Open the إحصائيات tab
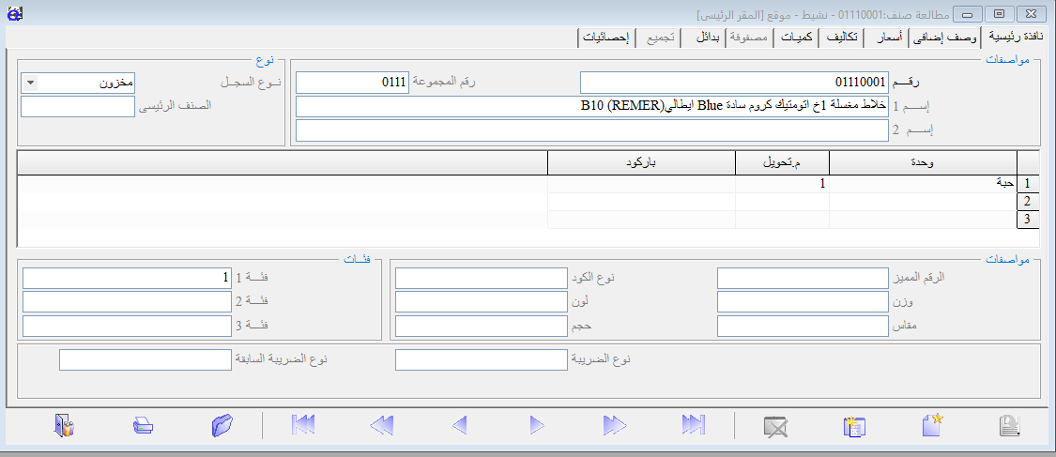The image size is (1056, 457). [x=606, y=38]
